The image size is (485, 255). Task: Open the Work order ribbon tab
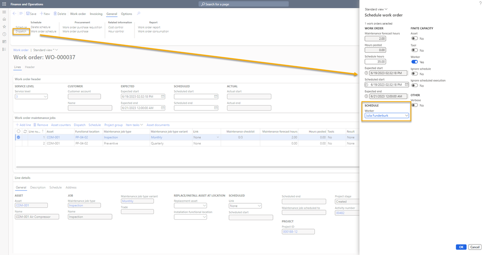click(x=78, y=13)
